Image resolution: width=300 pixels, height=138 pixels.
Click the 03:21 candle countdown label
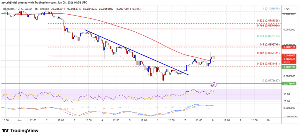287,62
